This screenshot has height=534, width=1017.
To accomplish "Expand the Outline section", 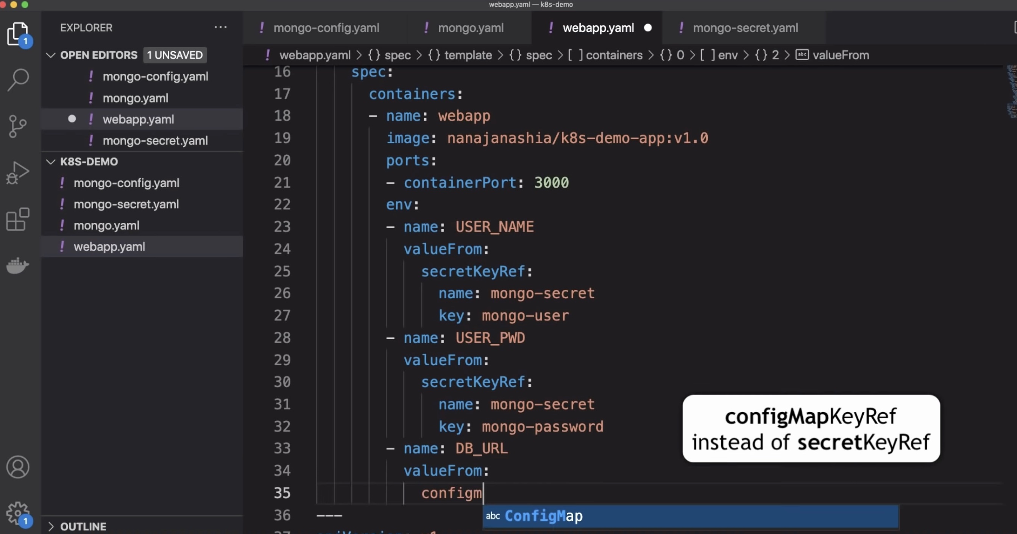I will [50, 526].
